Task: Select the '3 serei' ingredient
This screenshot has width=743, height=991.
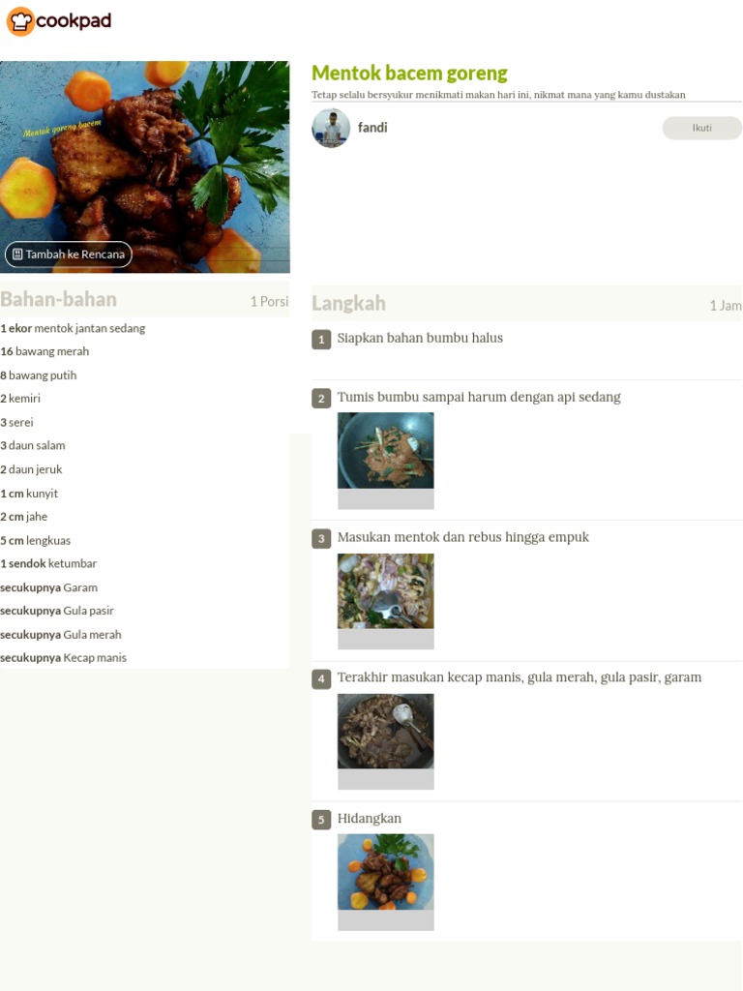Action: tap(17, 422)
